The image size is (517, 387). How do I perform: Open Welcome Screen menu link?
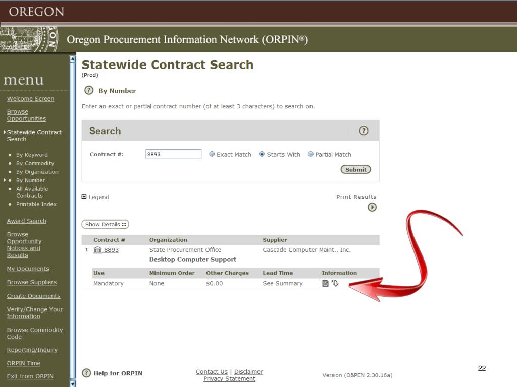tap(30, 99)
